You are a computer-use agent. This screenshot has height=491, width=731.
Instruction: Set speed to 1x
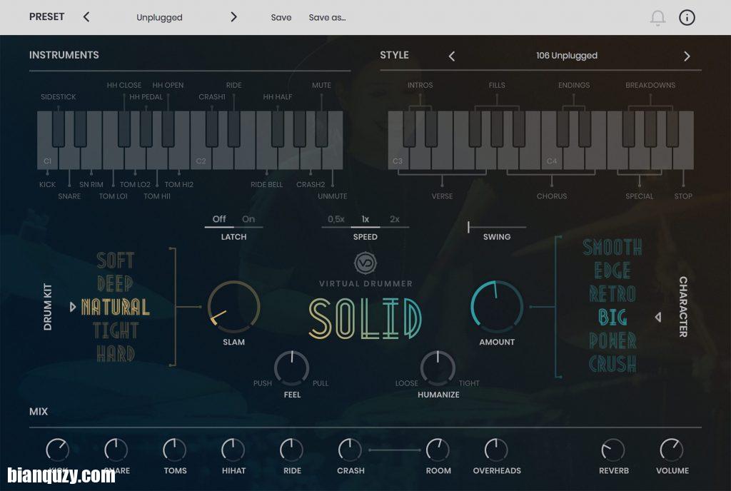365,219
